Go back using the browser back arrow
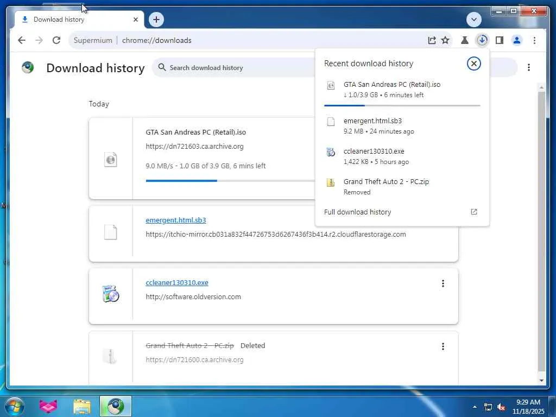556x417 pixels. point(22,40)
